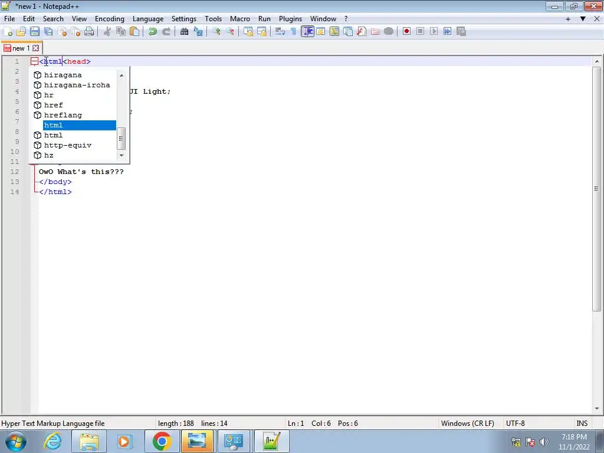Undo the last edit with green arrow
This screenshot has width=604, height=453.
pyautogui.click(x=153, y=32)
